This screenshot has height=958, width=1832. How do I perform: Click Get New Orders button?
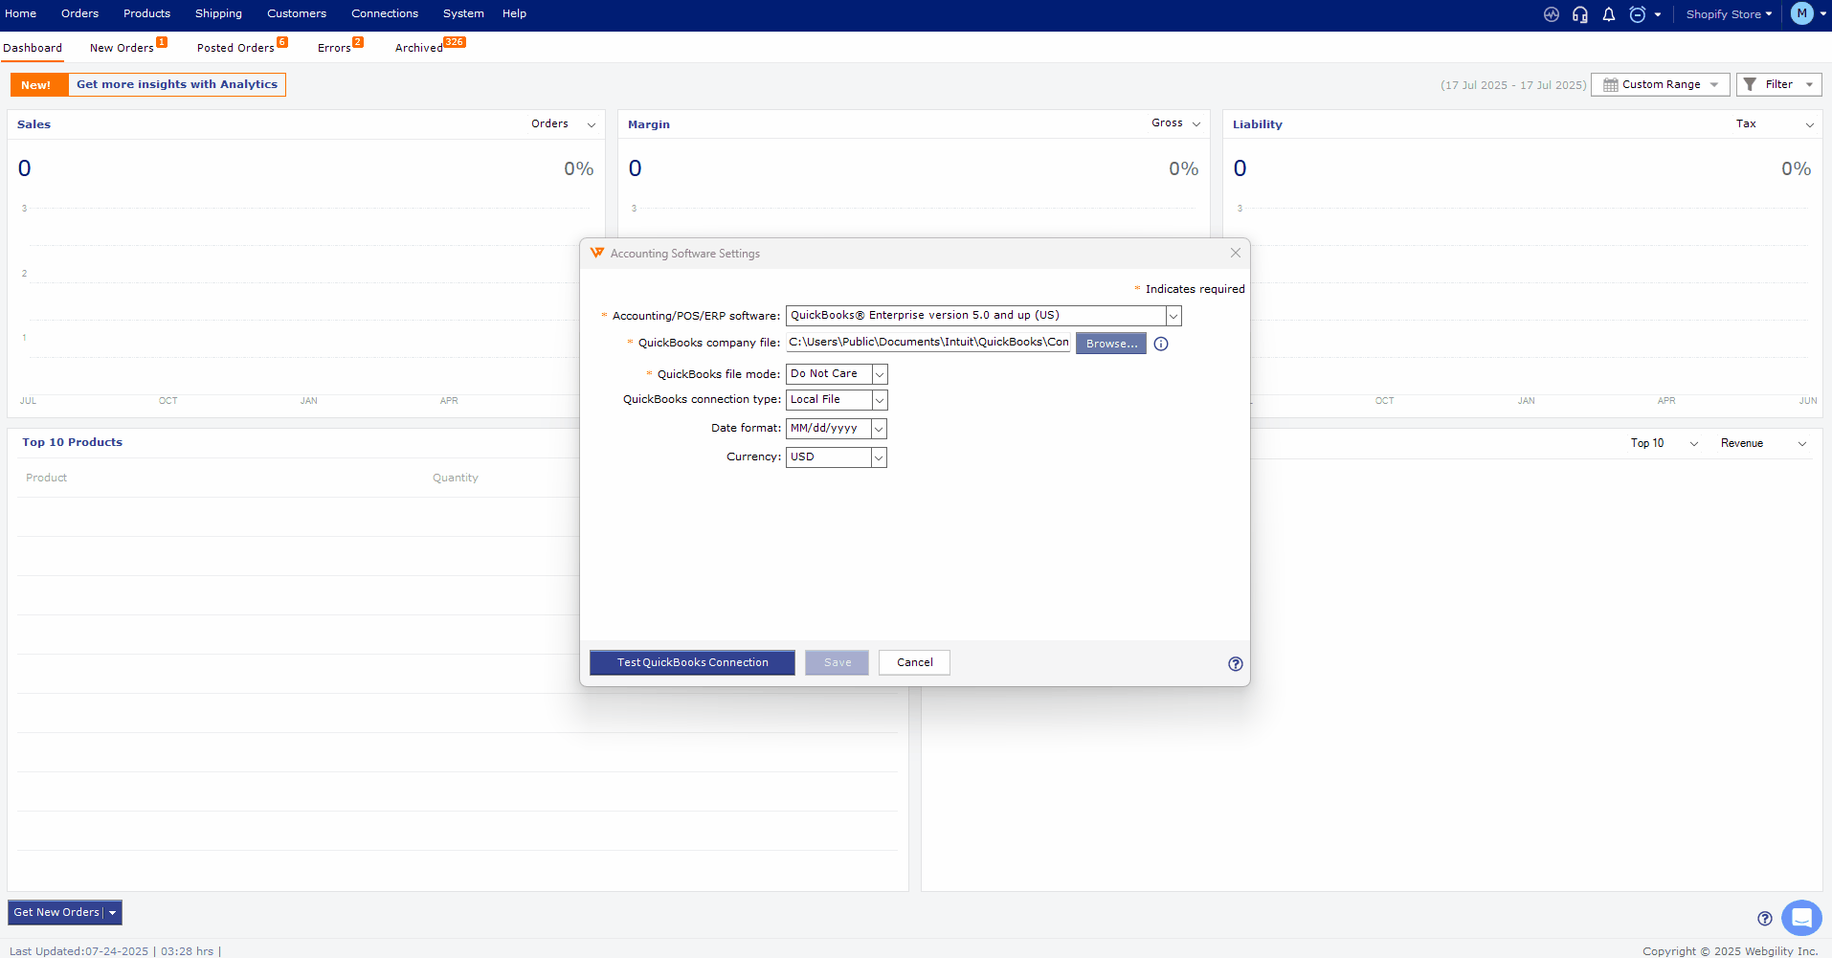tap(56, 912)
